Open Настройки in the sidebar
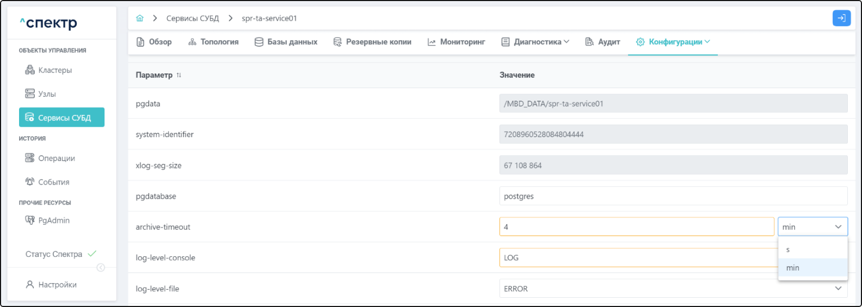The width and height of the screenshot is (862, 307). pyautogui.click(x=57, y=285)
